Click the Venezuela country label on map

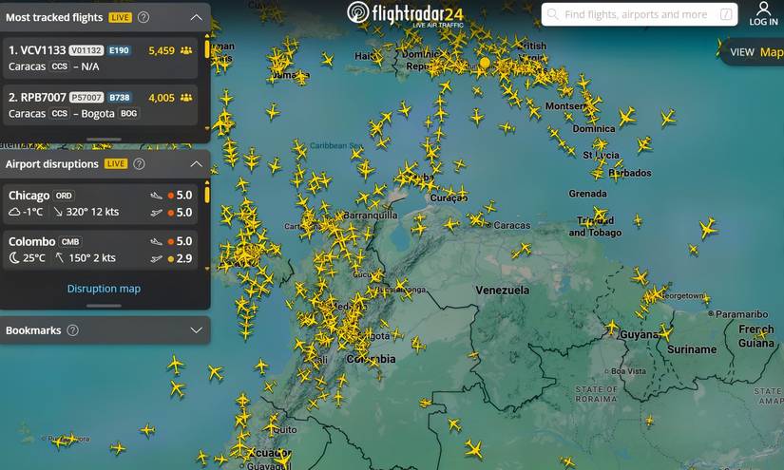[502, 291]
